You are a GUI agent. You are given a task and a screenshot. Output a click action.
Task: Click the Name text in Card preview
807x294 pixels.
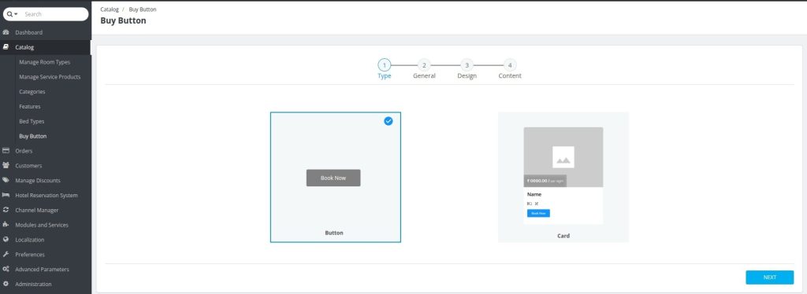coord(534,194)
